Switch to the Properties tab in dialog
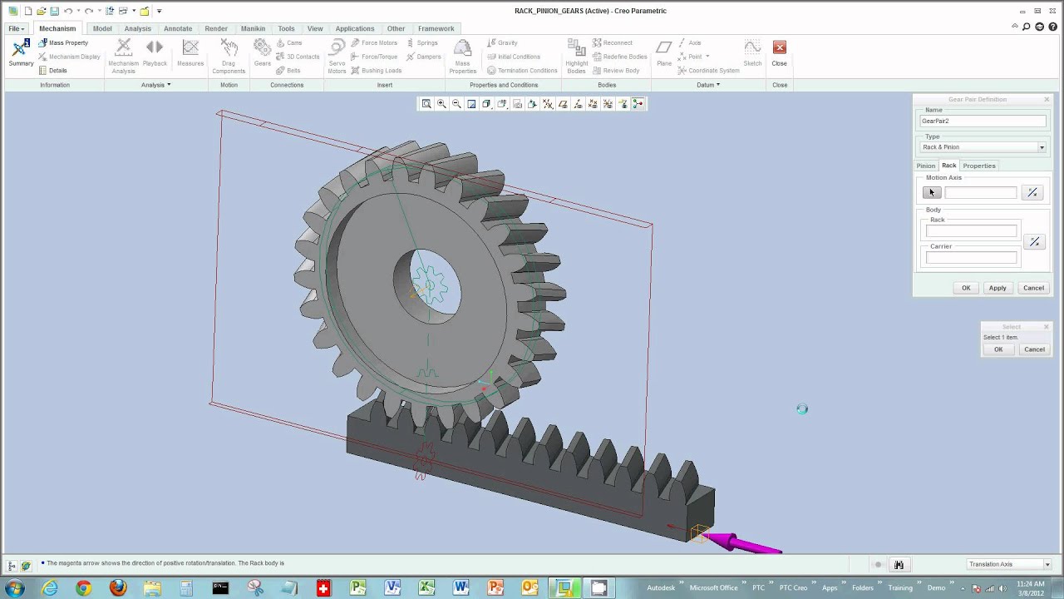 [x=979, y=166]
